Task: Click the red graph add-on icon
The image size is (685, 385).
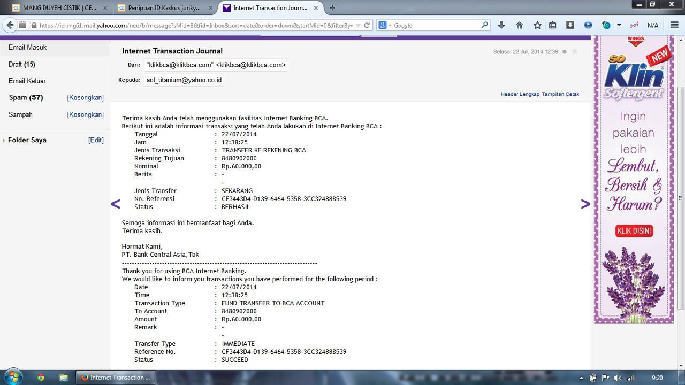Action: tap(634, 25)
